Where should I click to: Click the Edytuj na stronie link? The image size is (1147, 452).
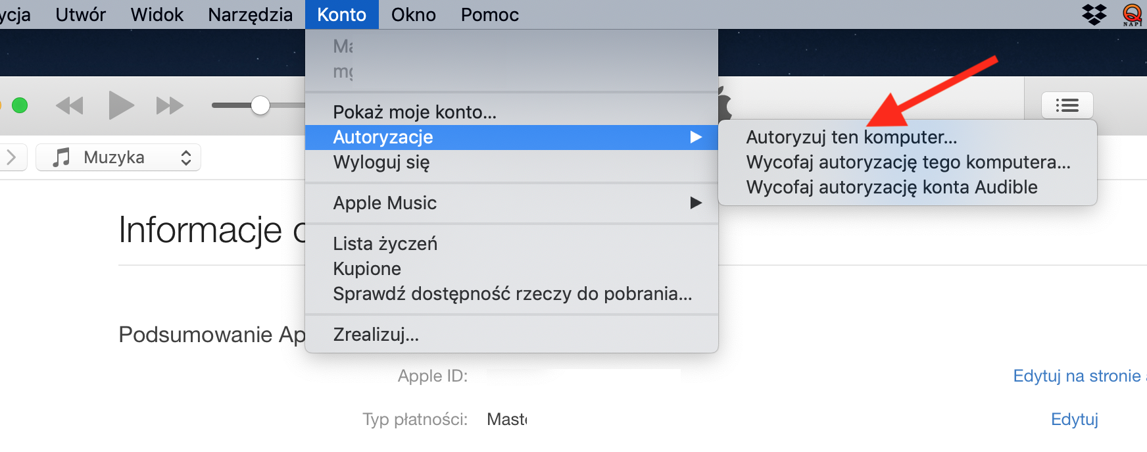click(1079, 376)
